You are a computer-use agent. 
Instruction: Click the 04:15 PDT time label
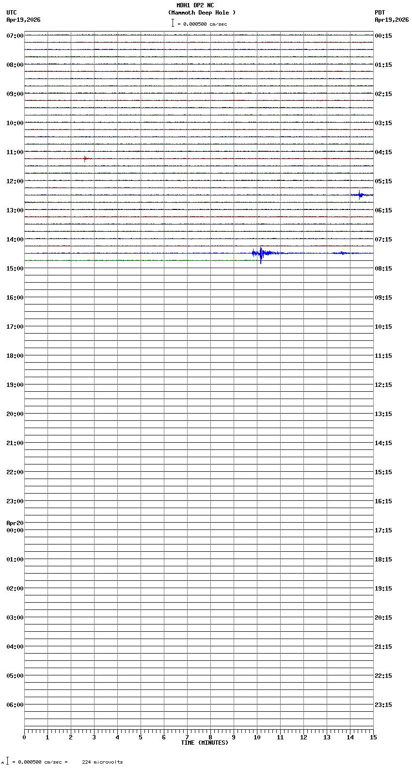tap(383, 152)
